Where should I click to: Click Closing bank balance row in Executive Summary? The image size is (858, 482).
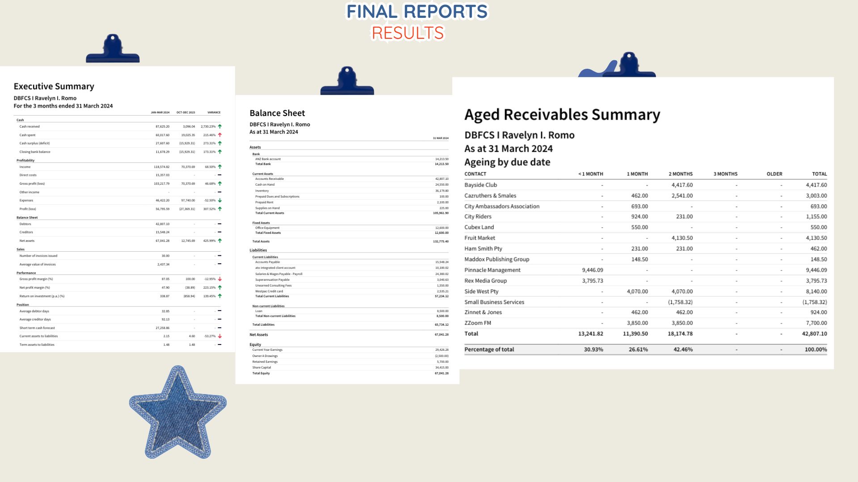[120, 152]
